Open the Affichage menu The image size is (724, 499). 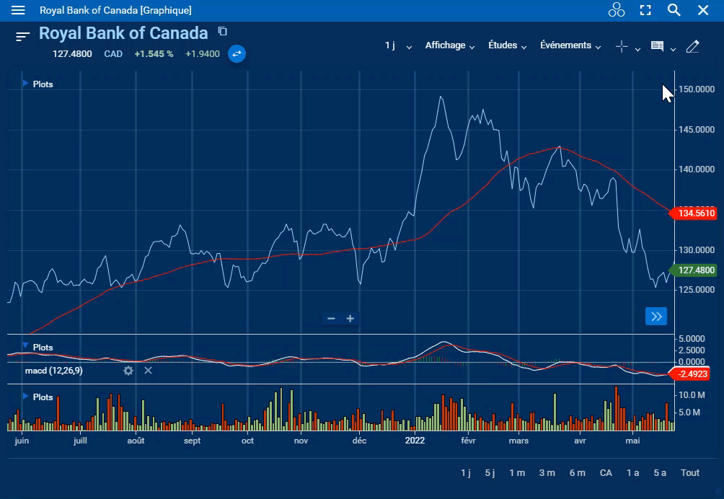[x=450, y=45]
